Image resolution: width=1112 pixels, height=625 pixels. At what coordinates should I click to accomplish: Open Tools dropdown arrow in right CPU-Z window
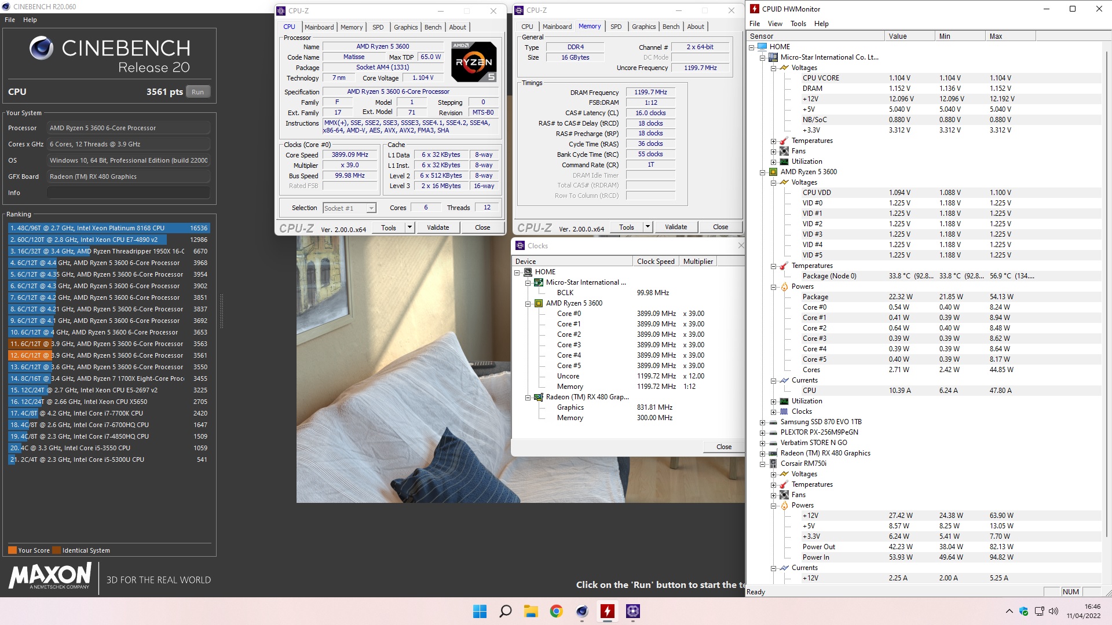(648, 227)
